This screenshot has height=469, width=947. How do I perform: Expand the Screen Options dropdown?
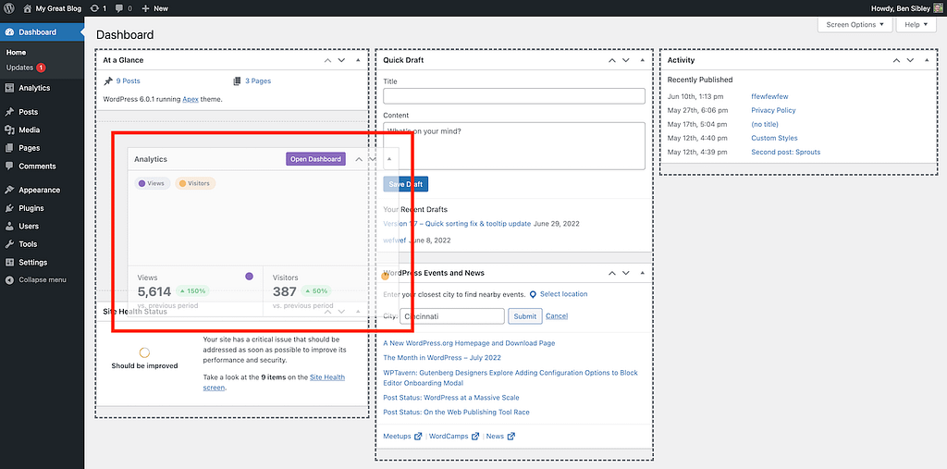(855, 25)
